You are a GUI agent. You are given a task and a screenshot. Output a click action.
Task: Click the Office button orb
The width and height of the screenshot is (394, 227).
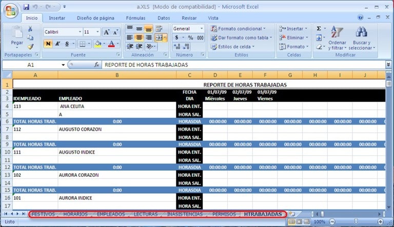pyautogui.click(x=11, y=11)
